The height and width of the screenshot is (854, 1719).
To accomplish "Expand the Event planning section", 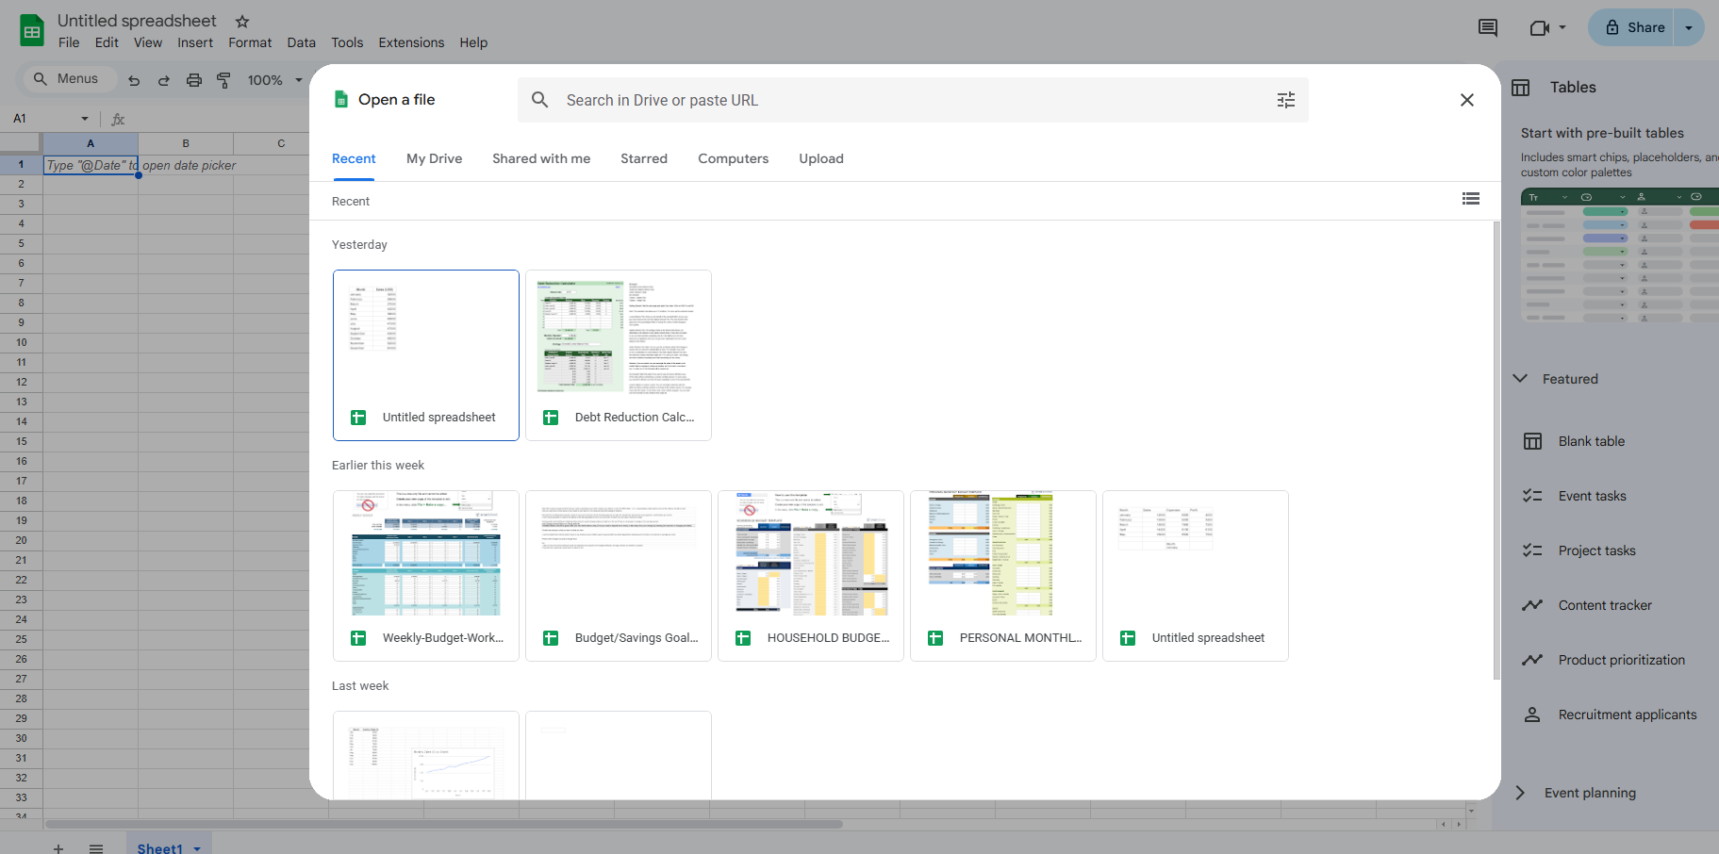I will coord(1520,793).
